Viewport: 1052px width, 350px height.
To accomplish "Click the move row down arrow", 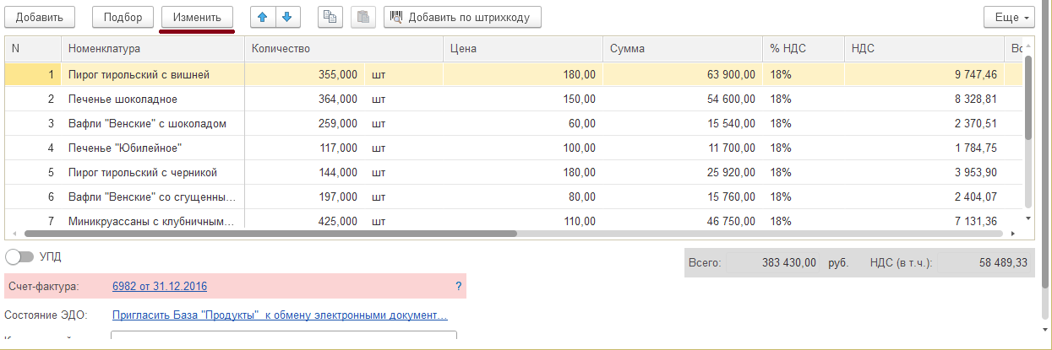I will [x=287, y=17].
